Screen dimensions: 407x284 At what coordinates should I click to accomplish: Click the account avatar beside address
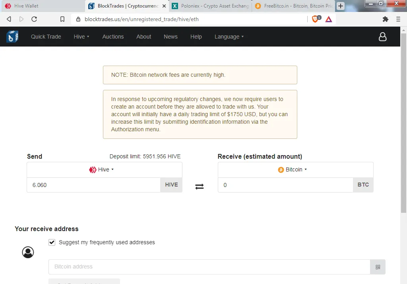[x=28, y=252]
